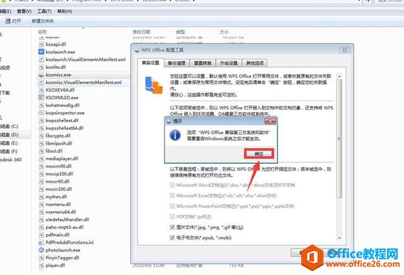Toggle the 电子书文件 epub mobi checkbox
404x275 pixels.
tap(172, 238)
